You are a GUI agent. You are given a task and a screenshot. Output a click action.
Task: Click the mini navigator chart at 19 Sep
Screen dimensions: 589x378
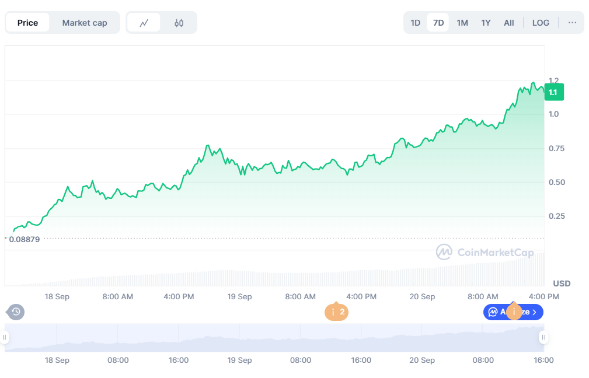point(239,338)
